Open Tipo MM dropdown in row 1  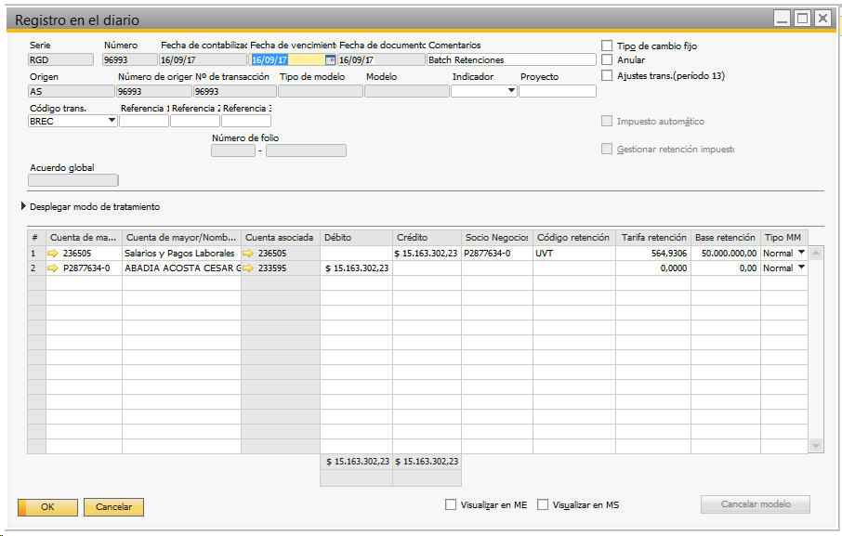(x=800, y=253)
